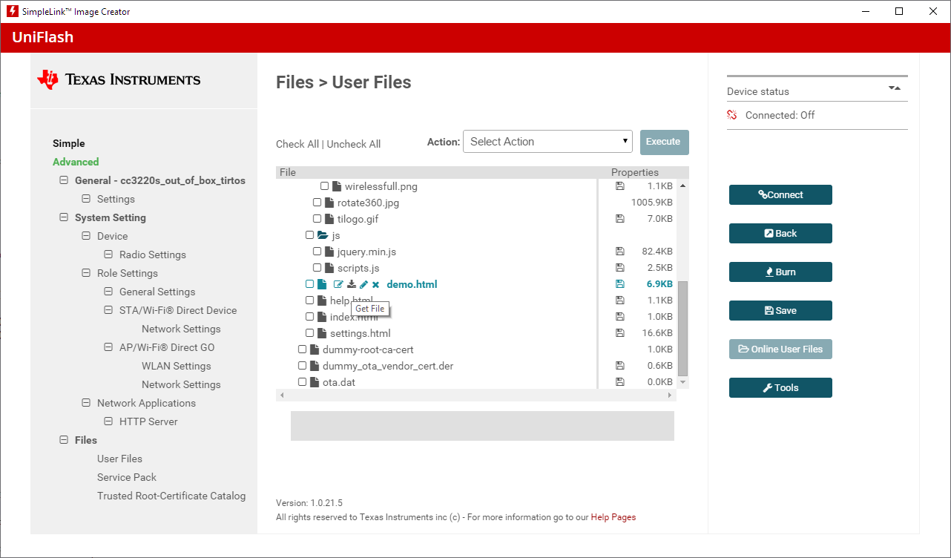Viewport: 951px width, 558px height.
Task: Open User Files in the sidebar
Action: point(119,459)
